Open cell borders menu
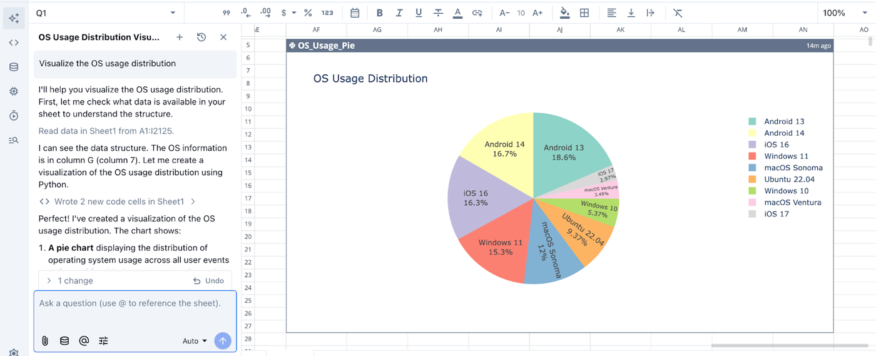 click(x=584, y=13)
